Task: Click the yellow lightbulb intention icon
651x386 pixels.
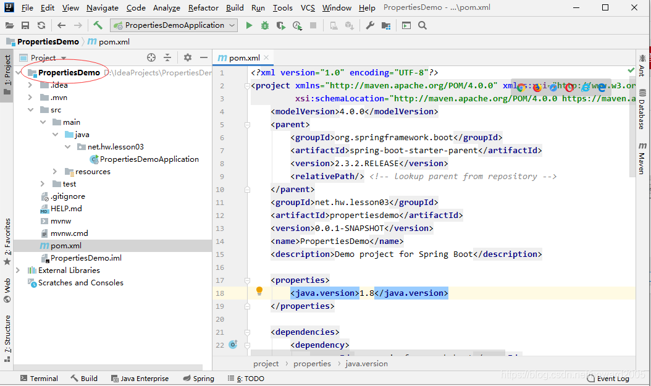Action: [259, 291]
